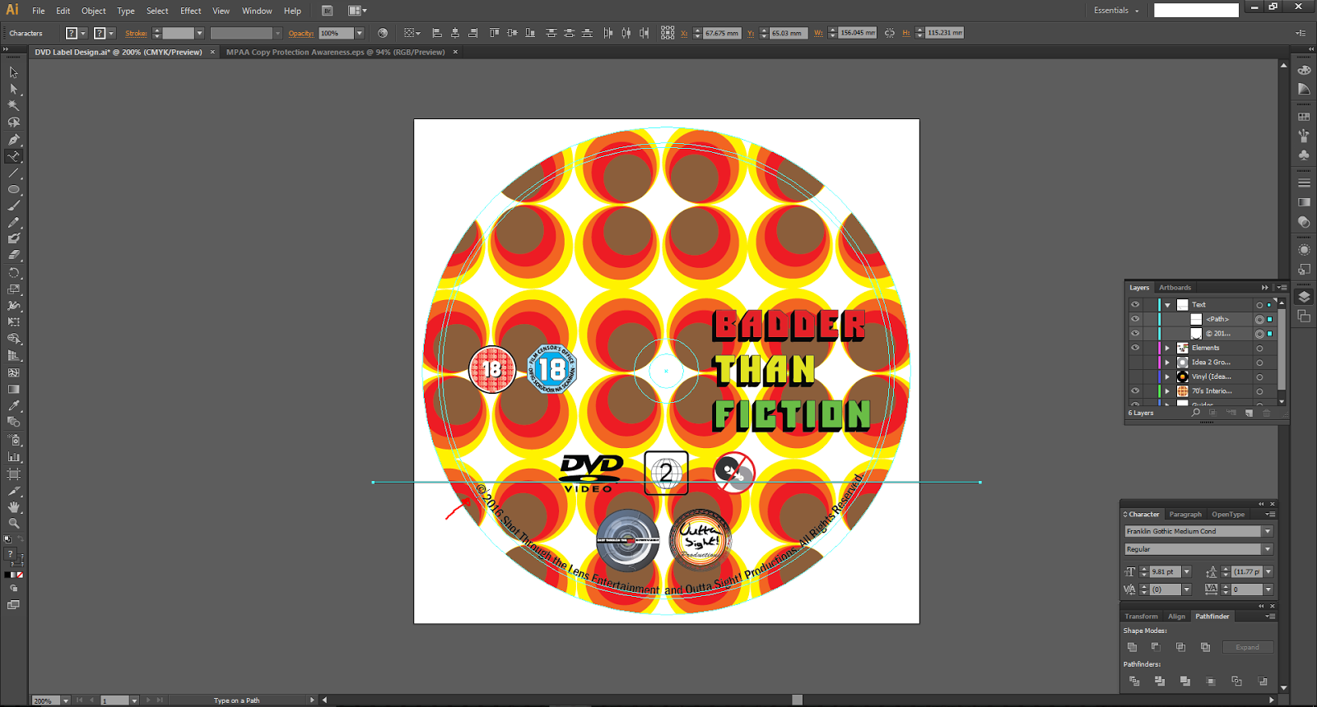Click the color mode button below fill swatch
This screenshot has width=1317, height=707.
pos(8,575)
